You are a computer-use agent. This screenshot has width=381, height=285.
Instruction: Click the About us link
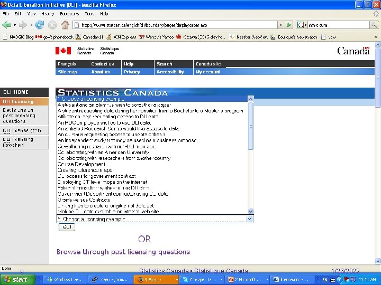(x=101, y=72)
